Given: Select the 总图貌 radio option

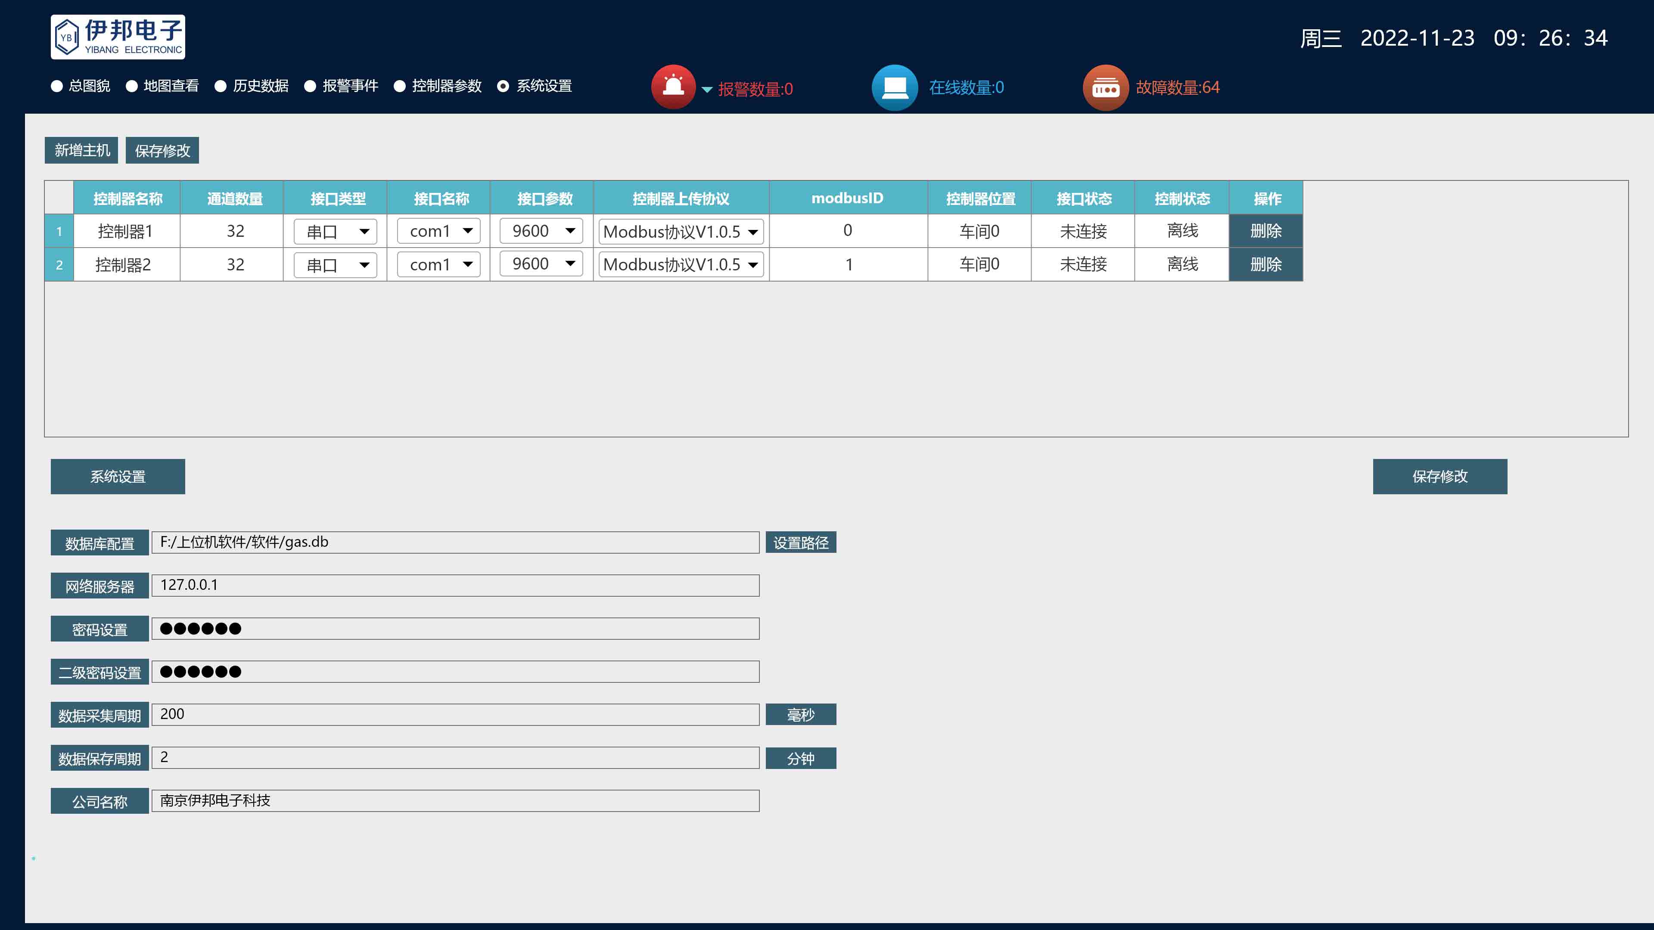Looking at the screenshot, I should 57,86.
